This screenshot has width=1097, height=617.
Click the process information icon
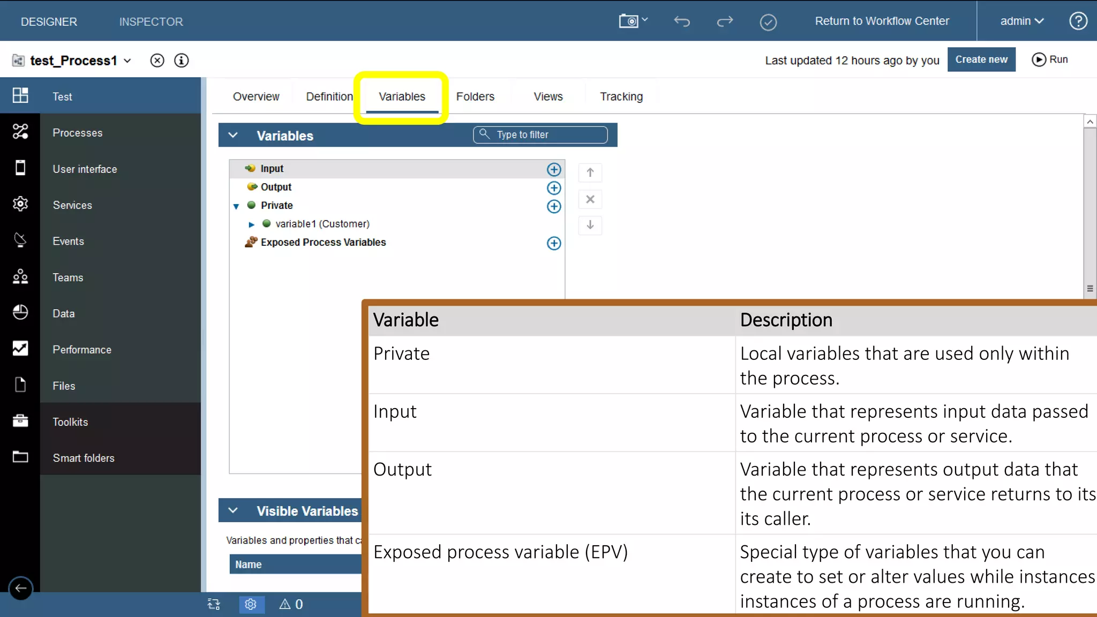pyautogui.click(x=182, y=61)
